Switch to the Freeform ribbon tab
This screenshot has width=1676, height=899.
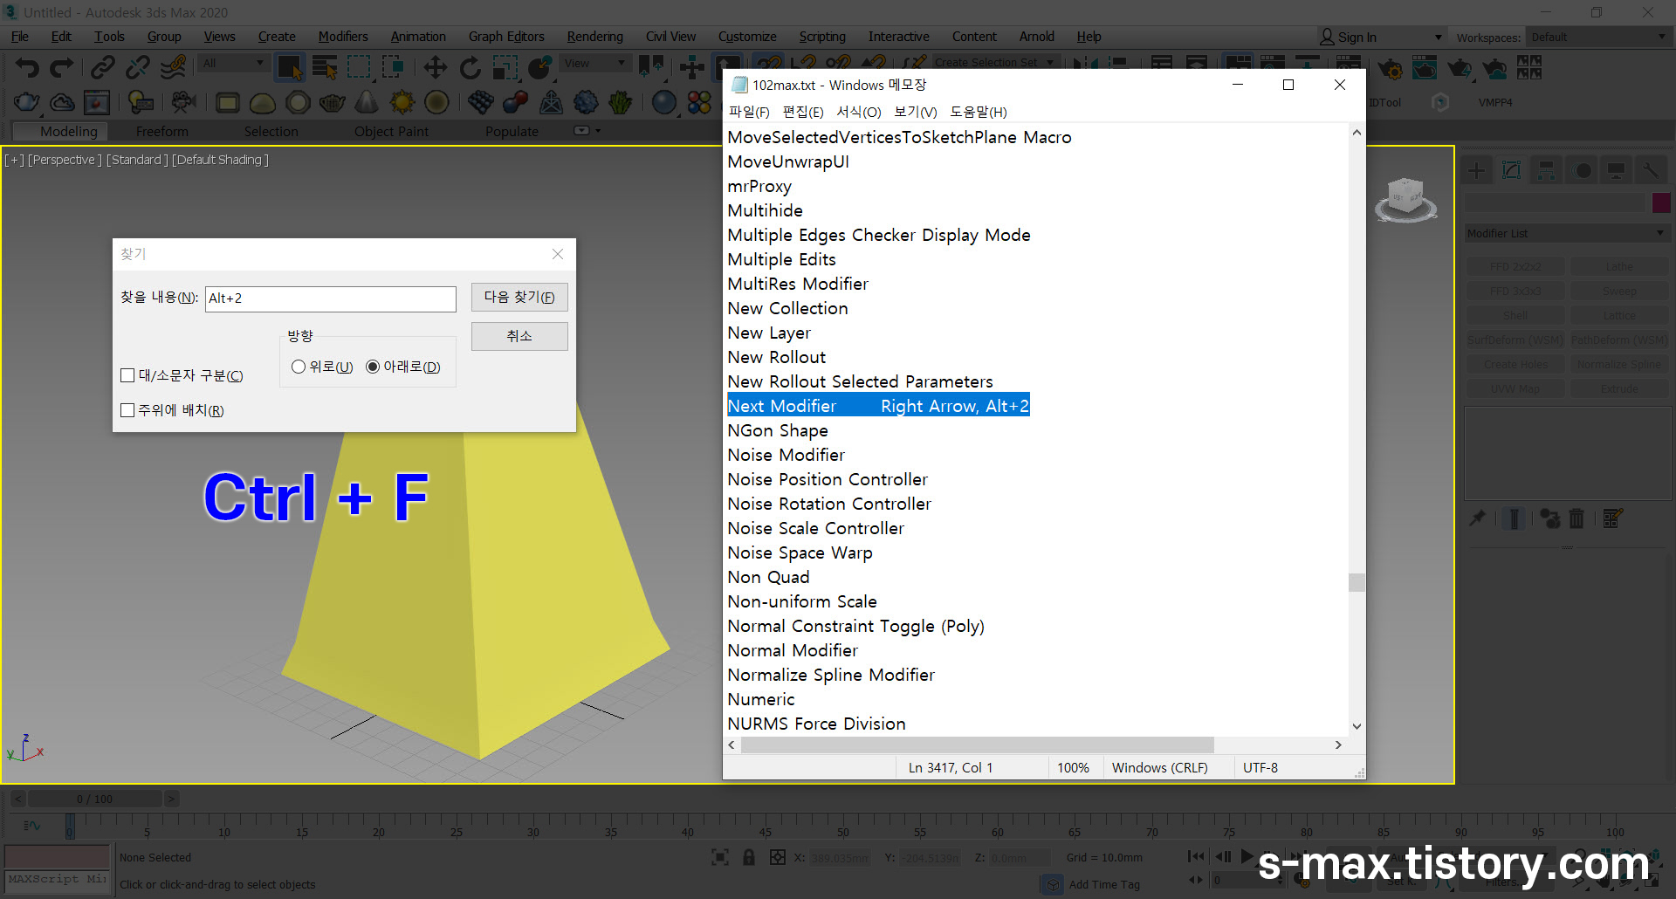click(x=161, y=131)
